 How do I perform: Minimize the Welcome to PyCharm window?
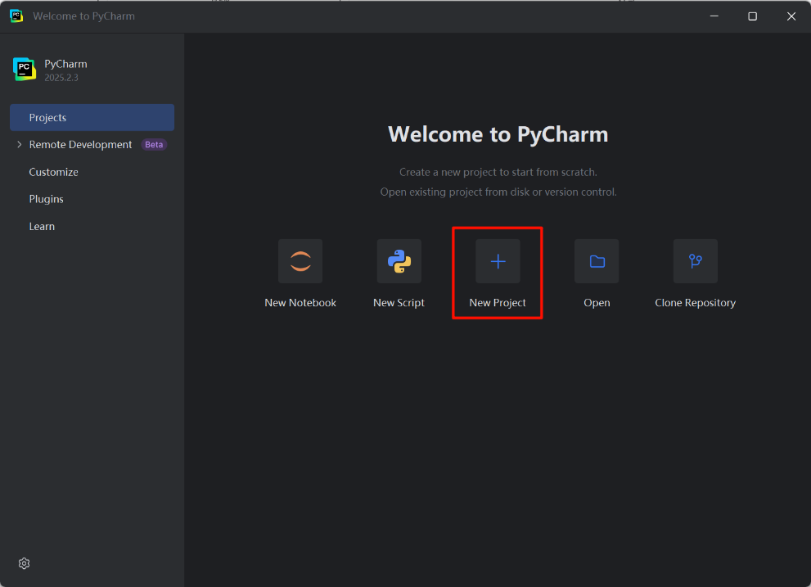pos(714,16)
